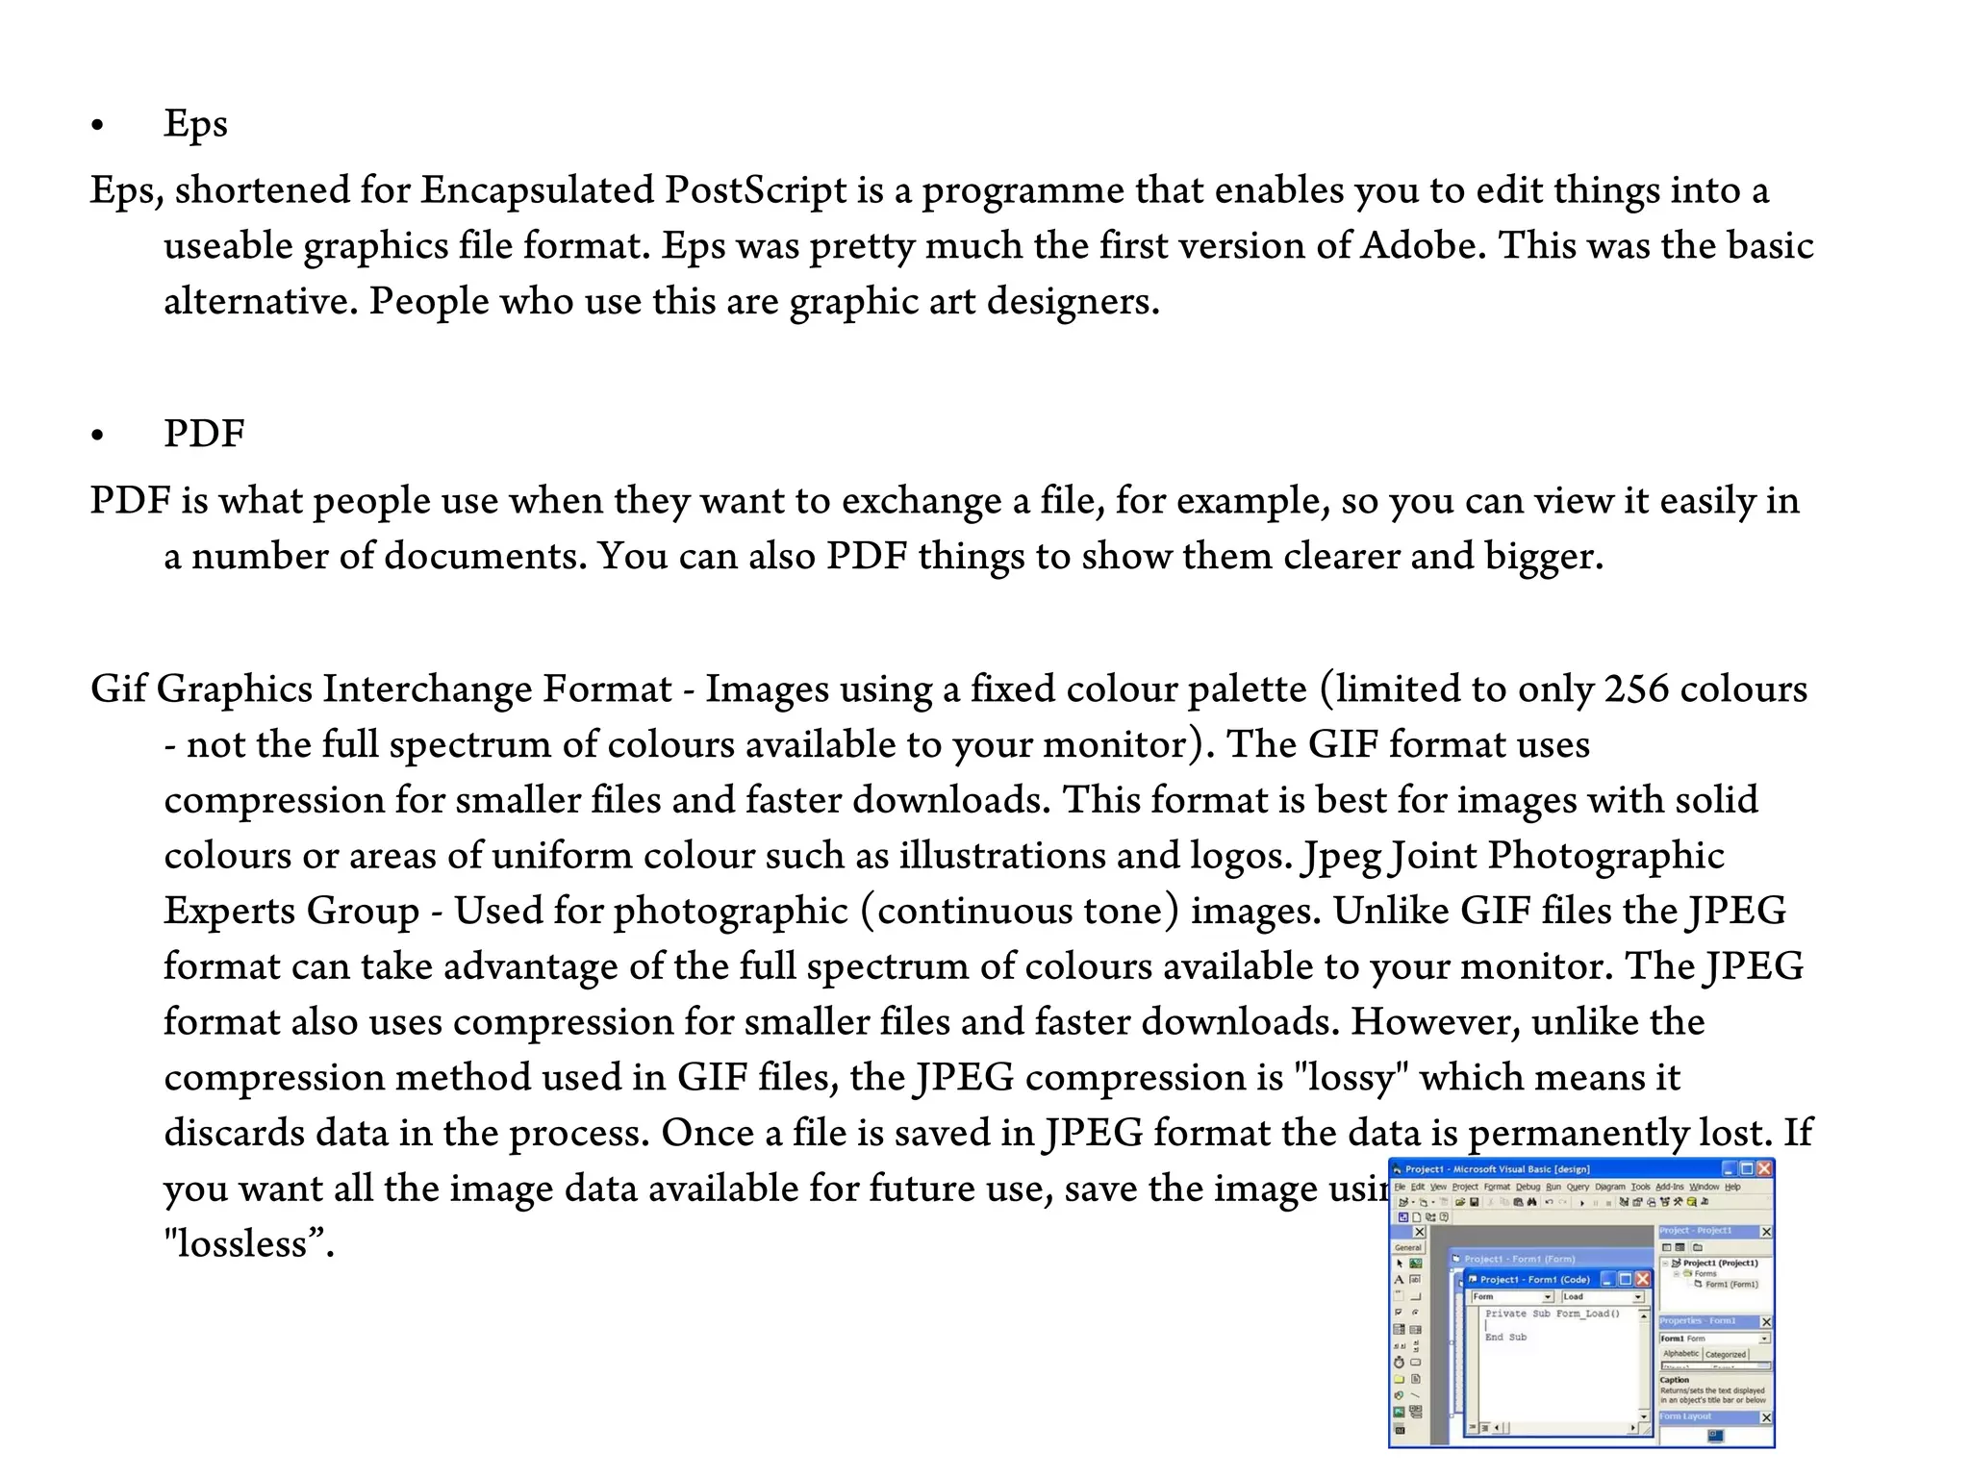This screenshot has width=1970, height=1477.
Task: Click the Toolbox hammer-and-wrench toolbar icon
Action: click(1678, 1202)
